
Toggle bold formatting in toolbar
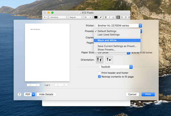(x=106, y=17)
